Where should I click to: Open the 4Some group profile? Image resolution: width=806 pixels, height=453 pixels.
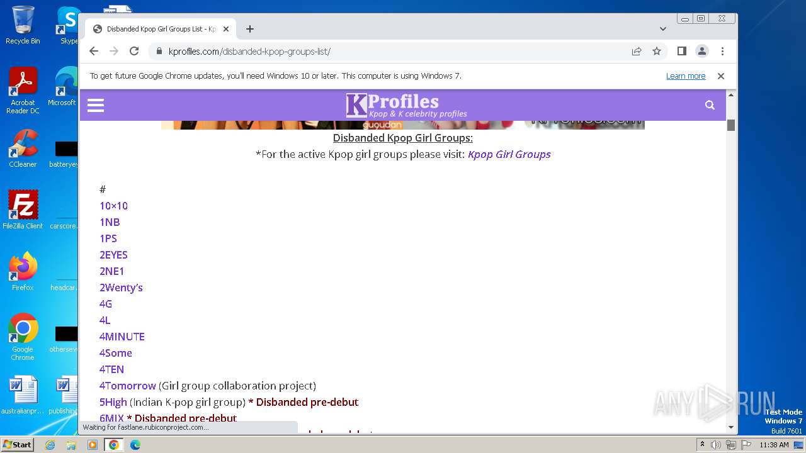(116, 353)
